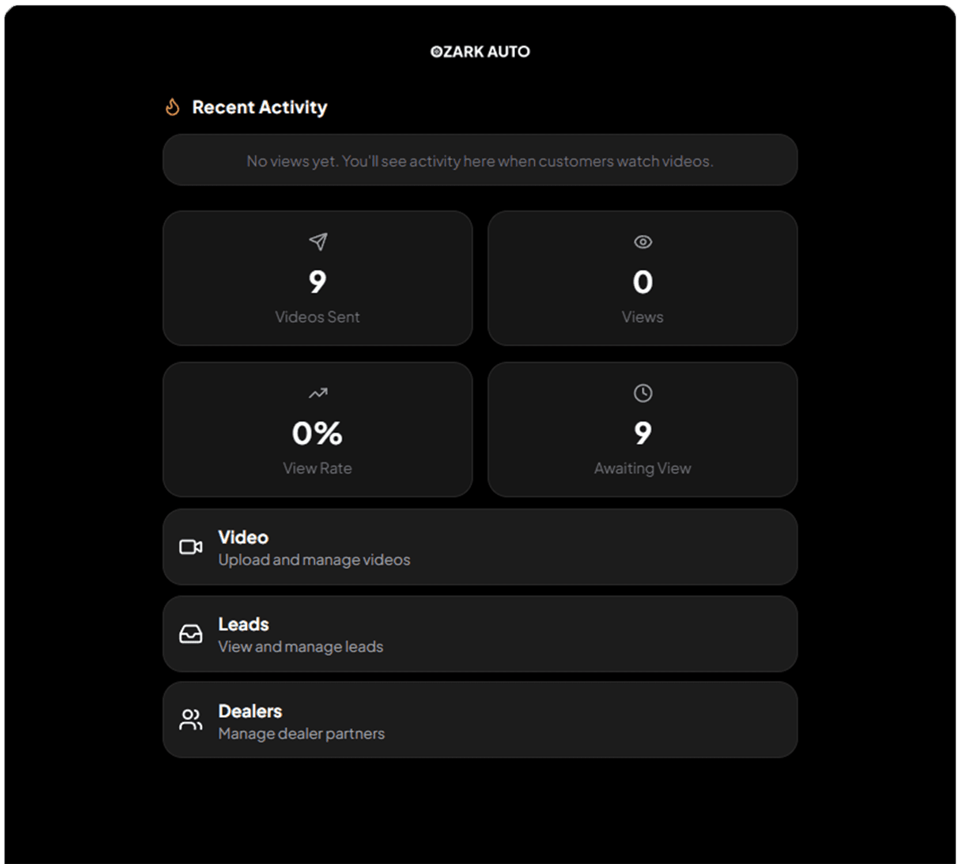Click the flame icon beside Recent Activity

[x=172, y=107]
